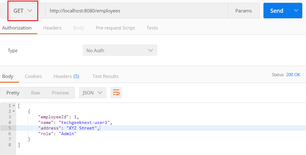View response Headers (5) tab
Viewport: 306px width, 155px height.
pos(66,76)
